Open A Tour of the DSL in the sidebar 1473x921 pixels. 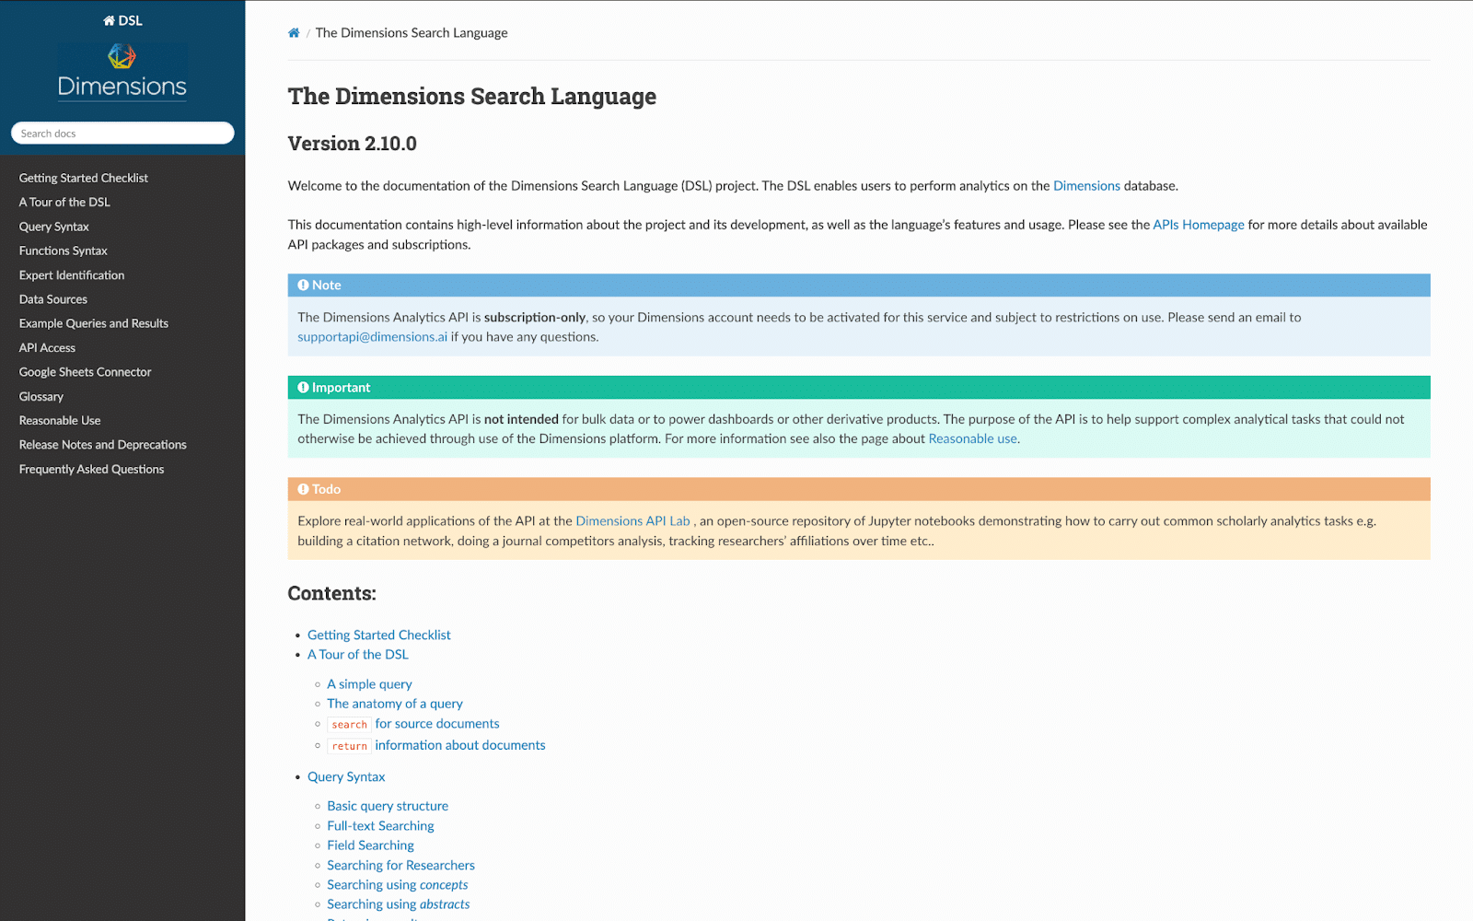[64, 202]
